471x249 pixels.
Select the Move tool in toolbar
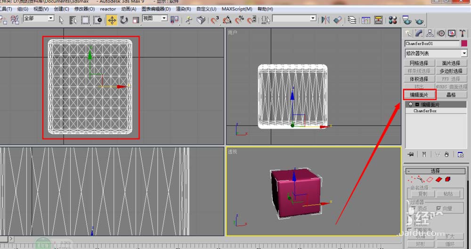click(x=112, y=20)
